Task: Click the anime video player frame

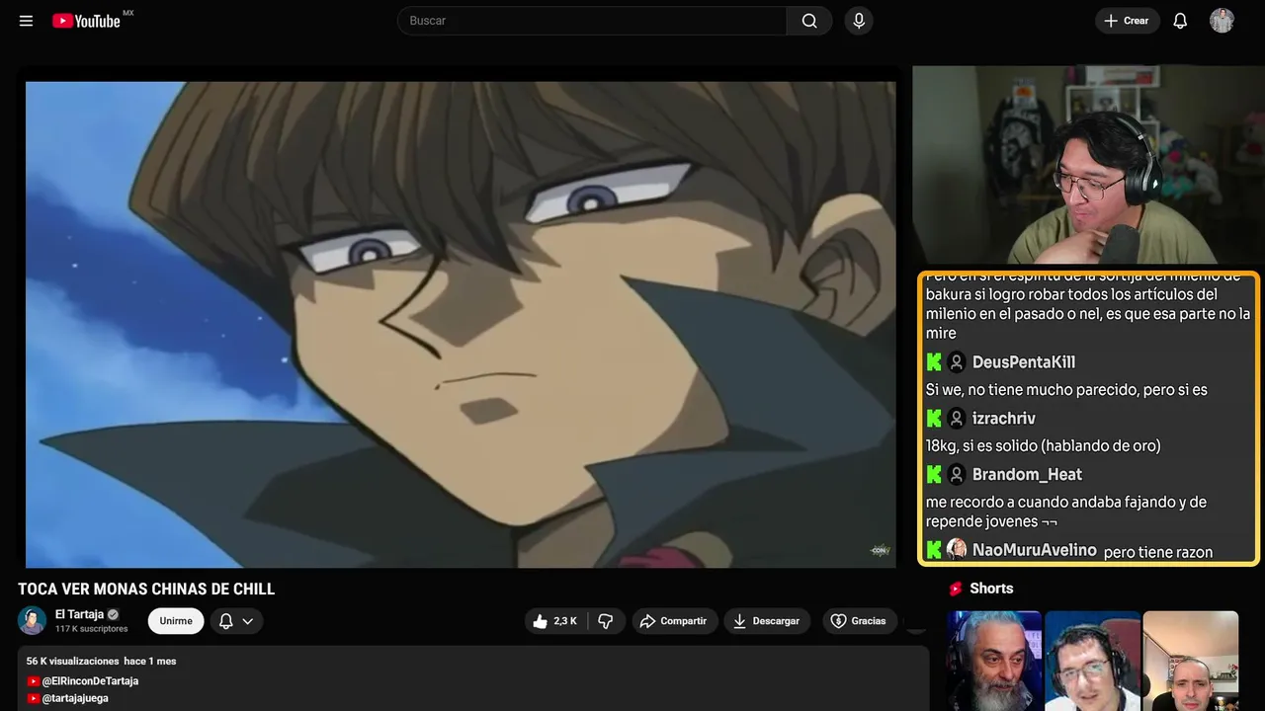Action: (461, 324)
